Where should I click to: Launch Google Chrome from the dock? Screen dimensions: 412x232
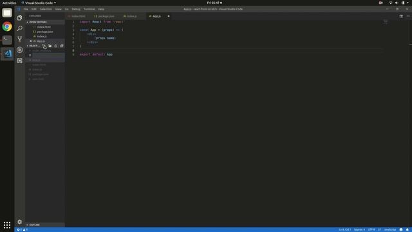[7, 26]
